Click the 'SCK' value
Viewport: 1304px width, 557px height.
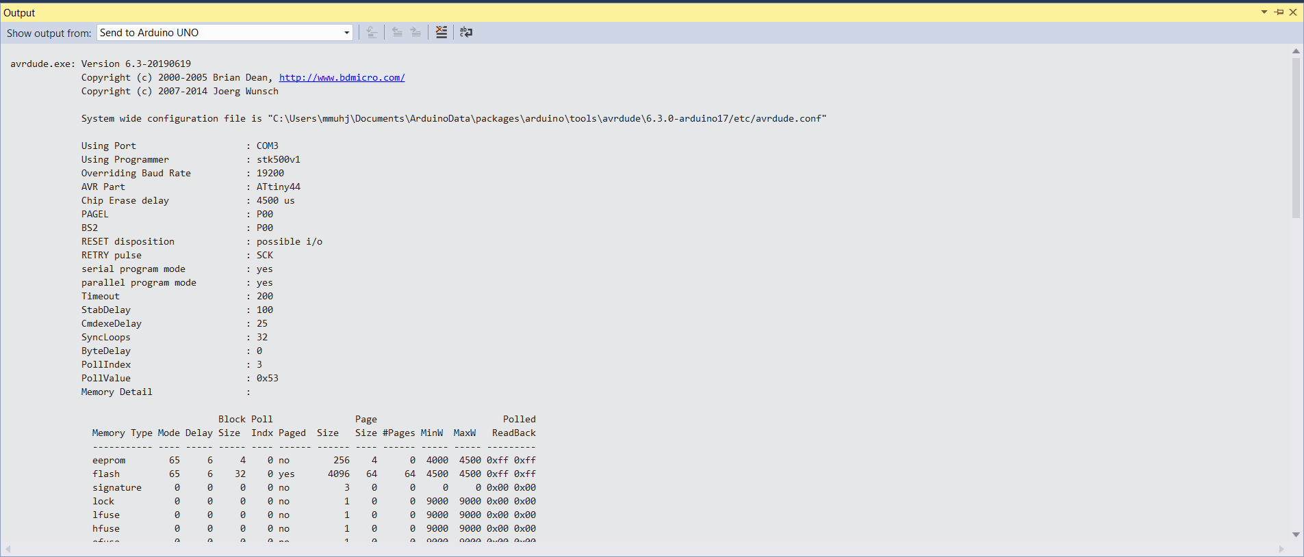[265, 255]
